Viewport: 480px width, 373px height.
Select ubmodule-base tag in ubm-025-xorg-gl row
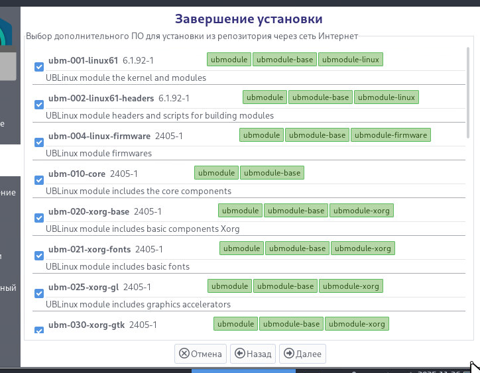pos(285,286)
